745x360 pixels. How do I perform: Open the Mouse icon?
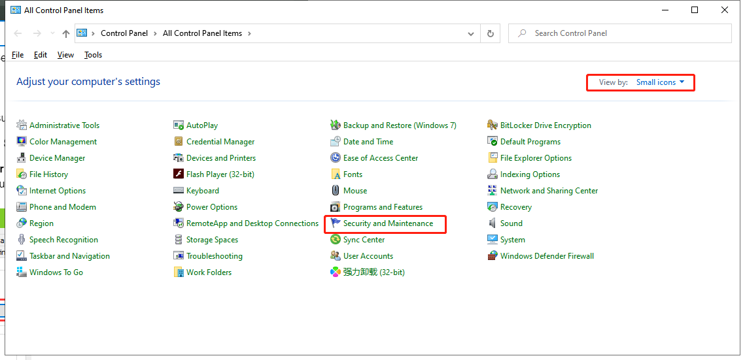click(336, 191)
